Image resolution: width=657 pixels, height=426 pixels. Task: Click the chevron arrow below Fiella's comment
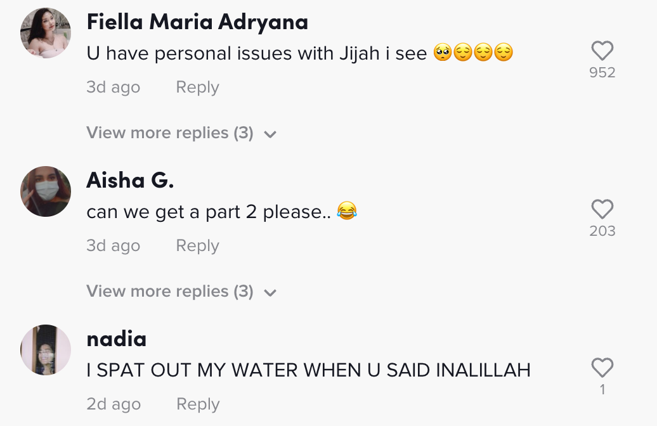[270, 134]
